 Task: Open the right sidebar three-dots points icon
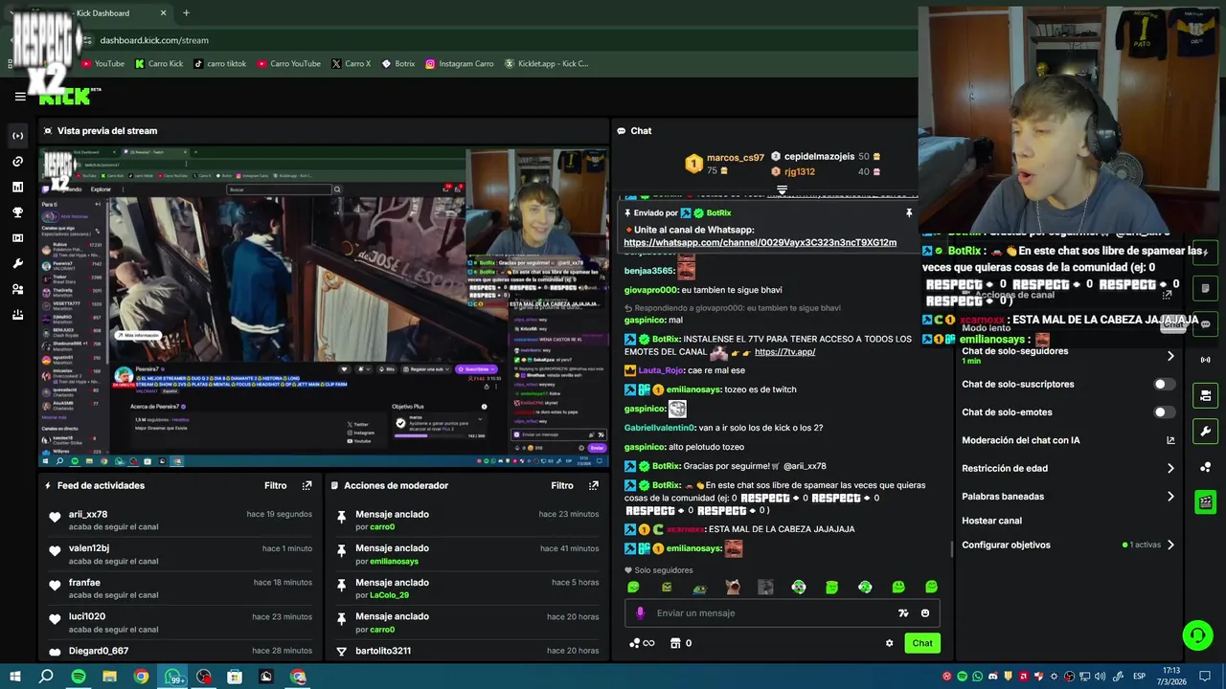1205,467
